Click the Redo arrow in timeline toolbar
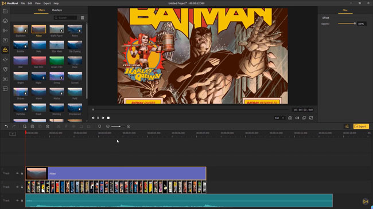Viewport: 373px width, 209px height. (14, 127)
